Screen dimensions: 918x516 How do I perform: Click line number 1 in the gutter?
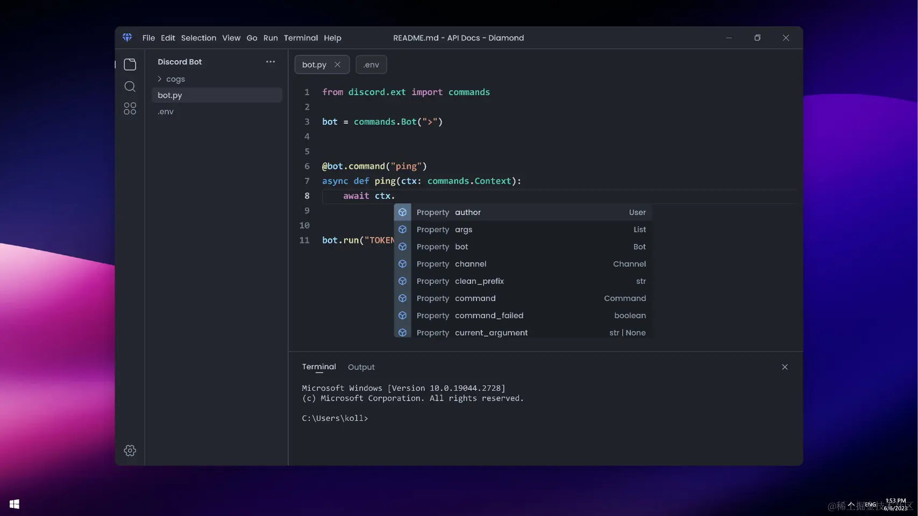click(x=307, y=92)
